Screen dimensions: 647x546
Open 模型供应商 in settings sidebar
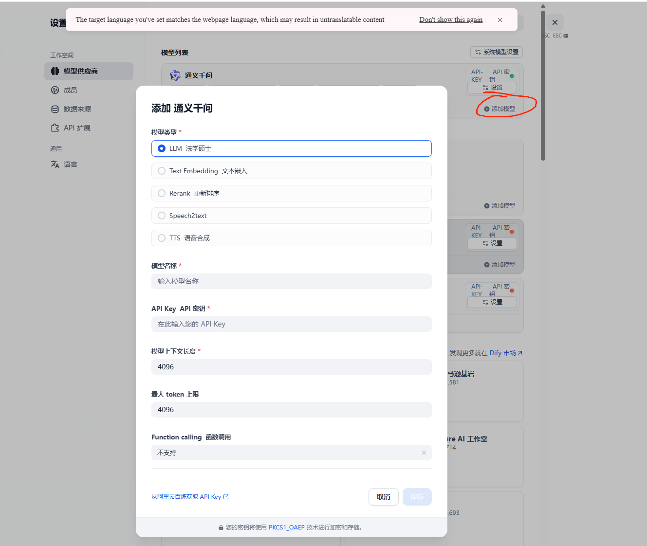(89, 71)
